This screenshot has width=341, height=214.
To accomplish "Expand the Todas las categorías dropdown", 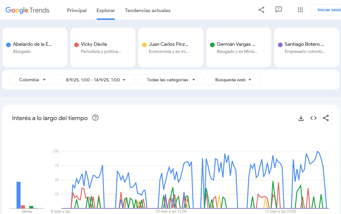I will click(170, 80).
